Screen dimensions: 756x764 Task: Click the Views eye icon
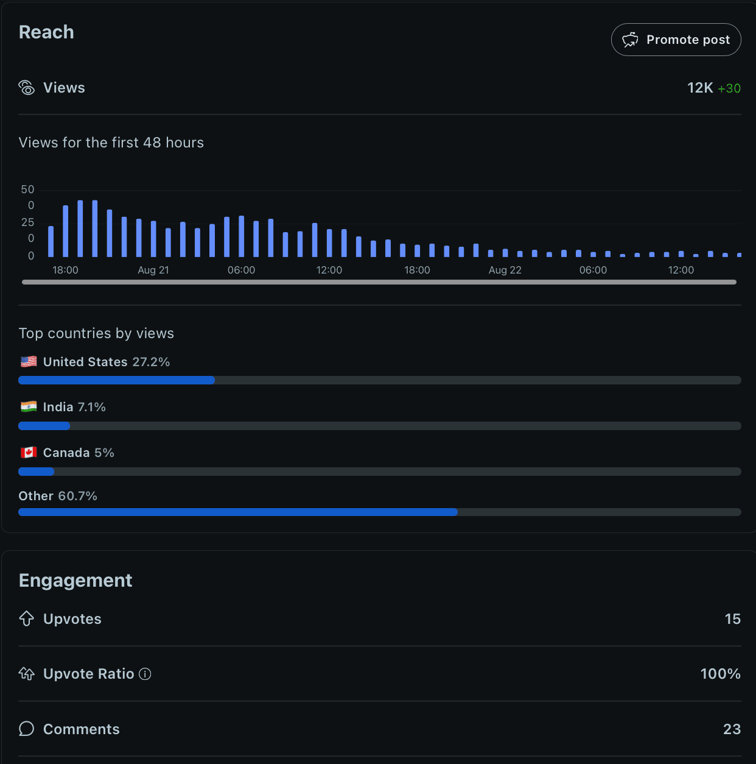pos(27,88)
